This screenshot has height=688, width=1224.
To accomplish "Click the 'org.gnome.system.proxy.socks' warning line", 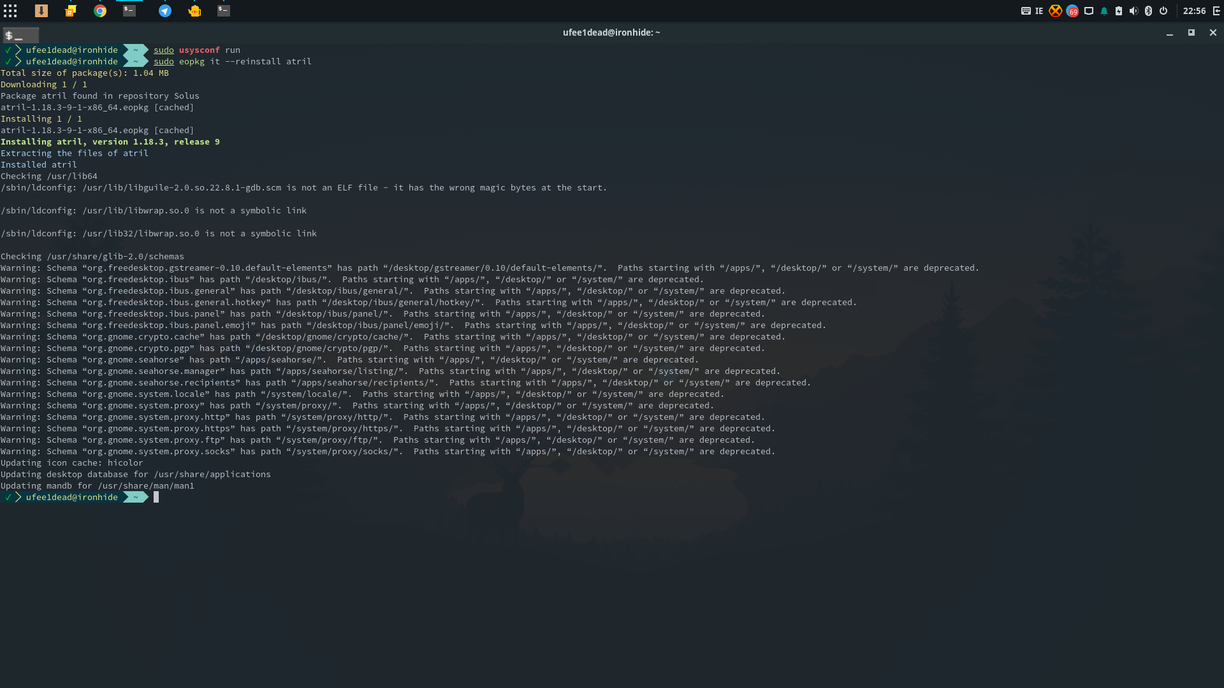I will click(388, 451).
